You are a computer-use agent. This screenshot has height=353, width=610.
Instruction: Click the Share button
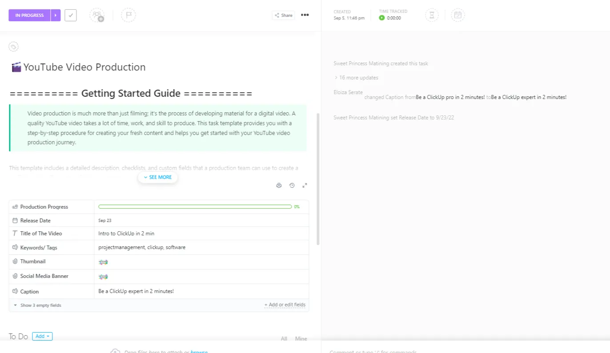283,15
